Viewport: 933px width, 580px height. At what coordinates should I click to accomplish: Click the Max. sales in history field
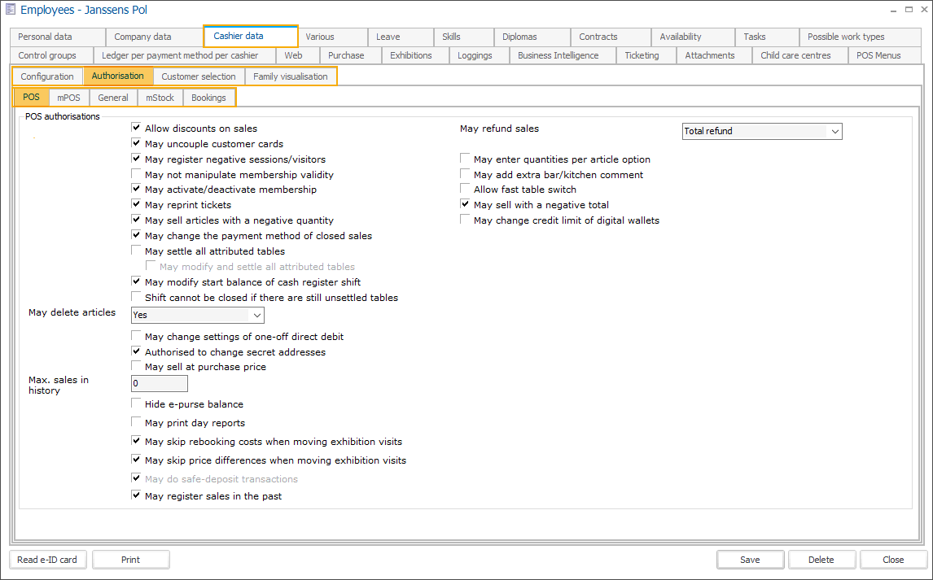159,383
